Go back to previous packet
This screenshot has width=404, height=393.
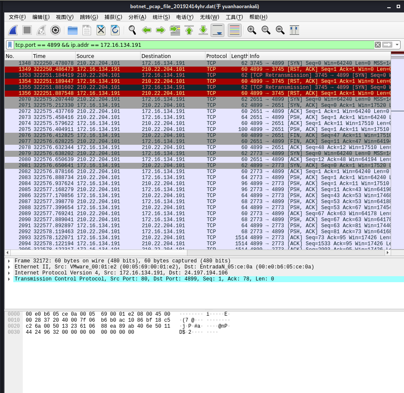point(147,30)
